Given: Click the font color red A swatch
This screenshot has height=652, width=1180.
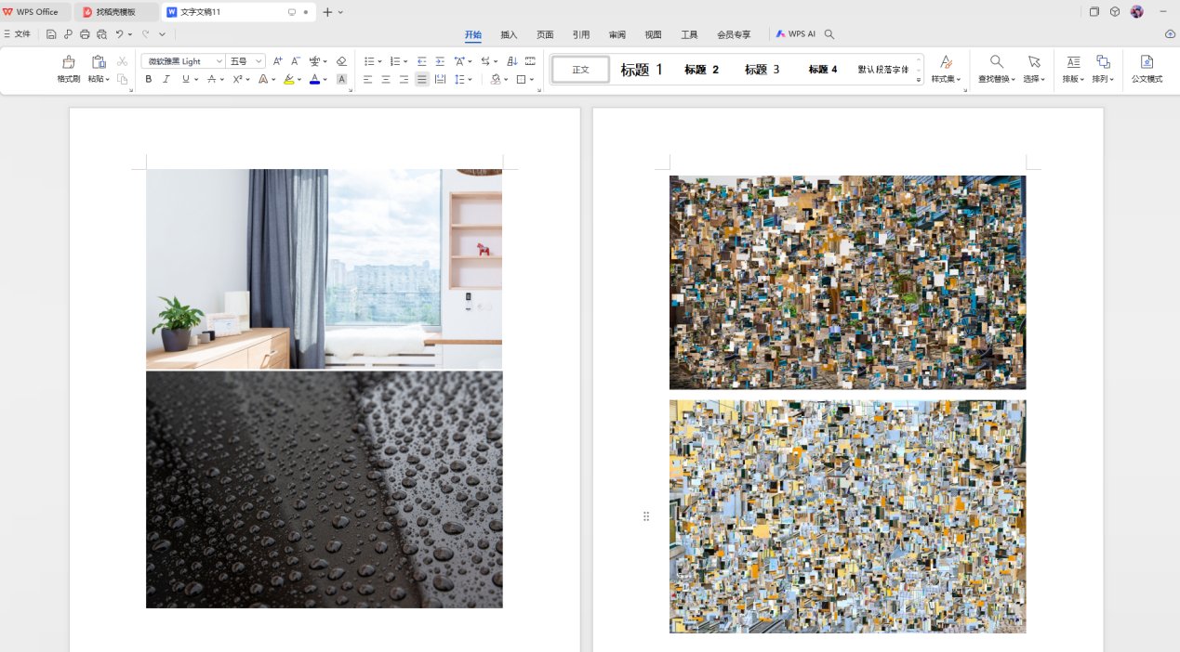Looking at the screenshot, I should 314,80.
